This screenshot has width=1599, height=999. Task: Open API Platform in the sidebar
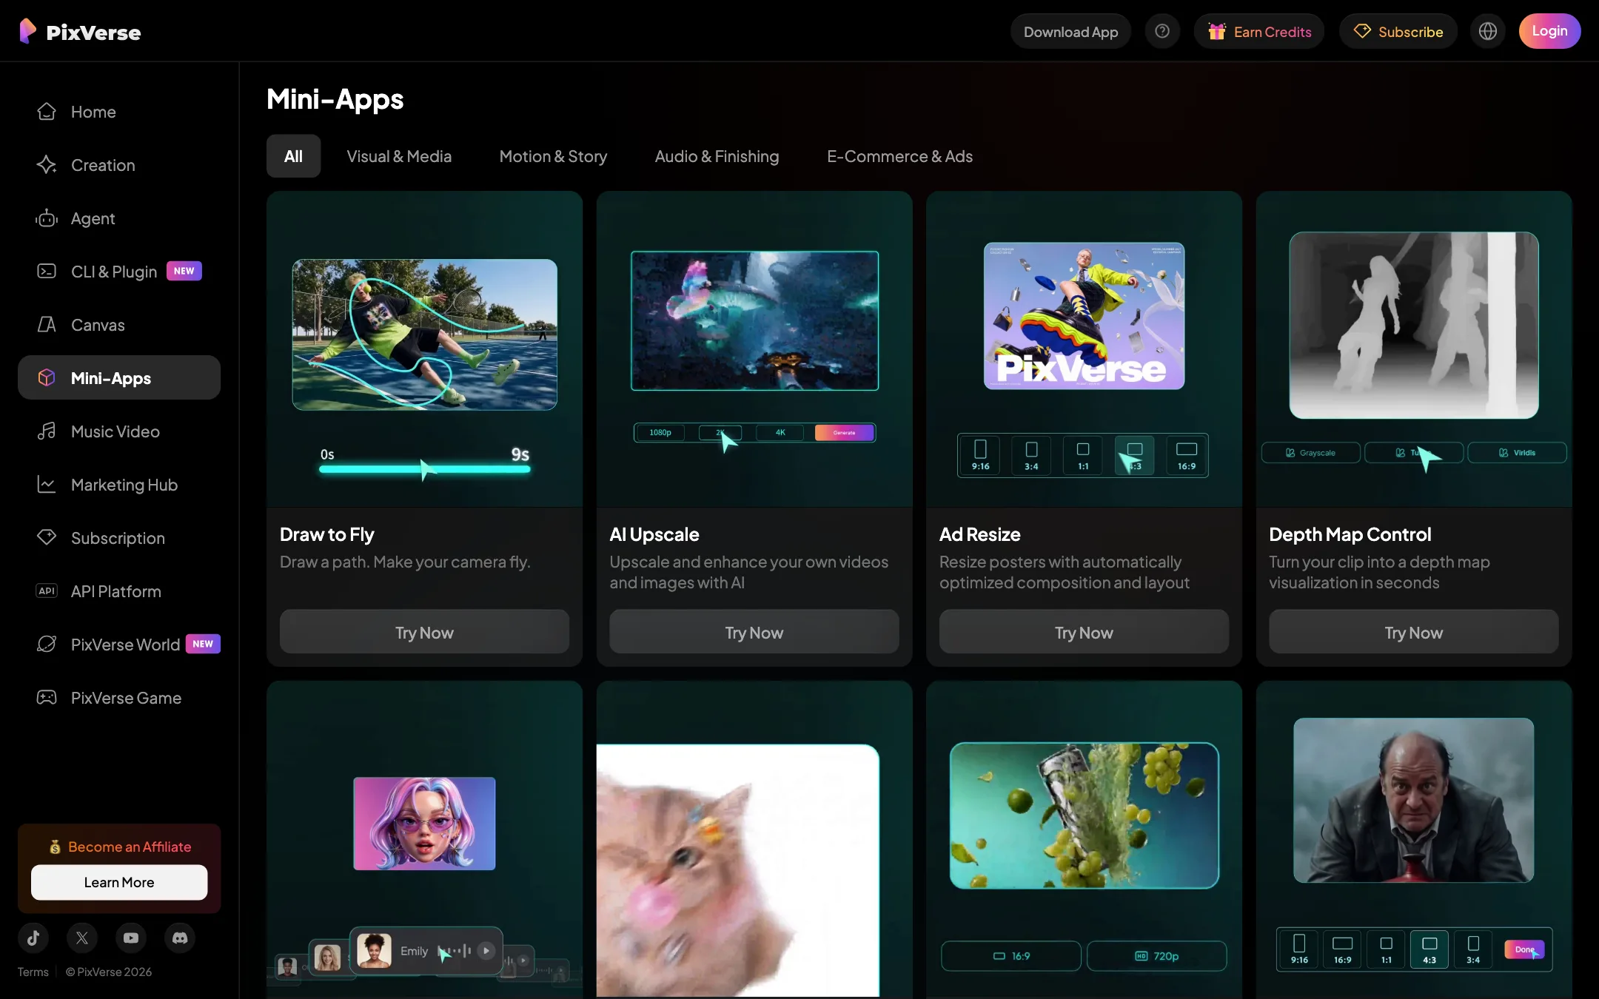118,591
